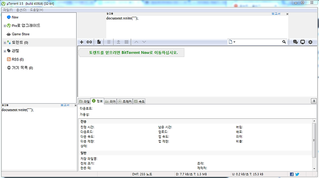Click the detail pane scroll up arrow

tap(314, 121)
